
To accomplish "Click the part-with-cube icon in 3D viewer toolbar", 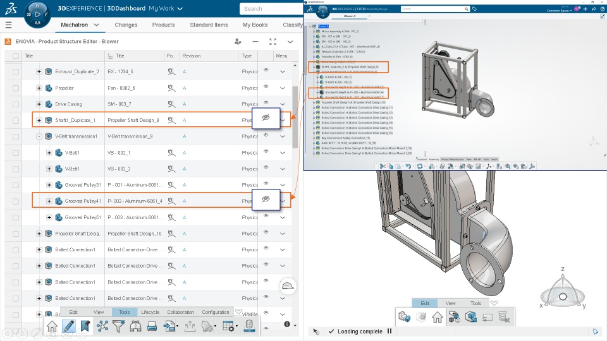I will pyautogui.click(x=404, y=317).
